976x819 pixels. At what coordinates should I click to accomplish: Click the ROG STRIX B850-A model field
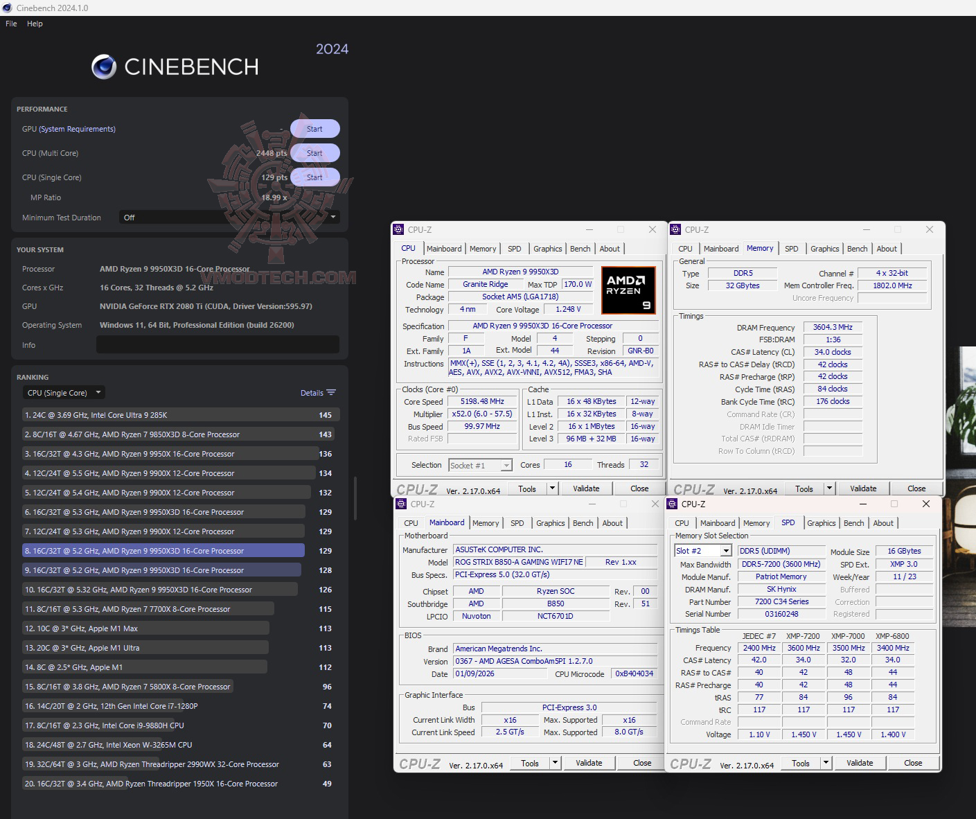tap(520, 562)
